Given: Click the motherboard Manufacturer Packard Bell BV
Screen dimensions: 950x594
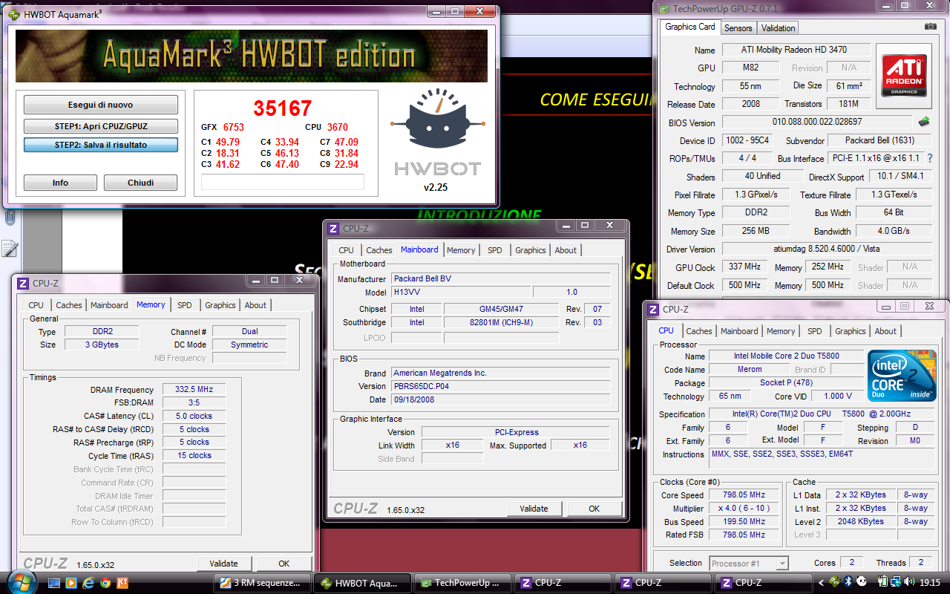Looking at the screenshot, I should (x=500, y=278).
